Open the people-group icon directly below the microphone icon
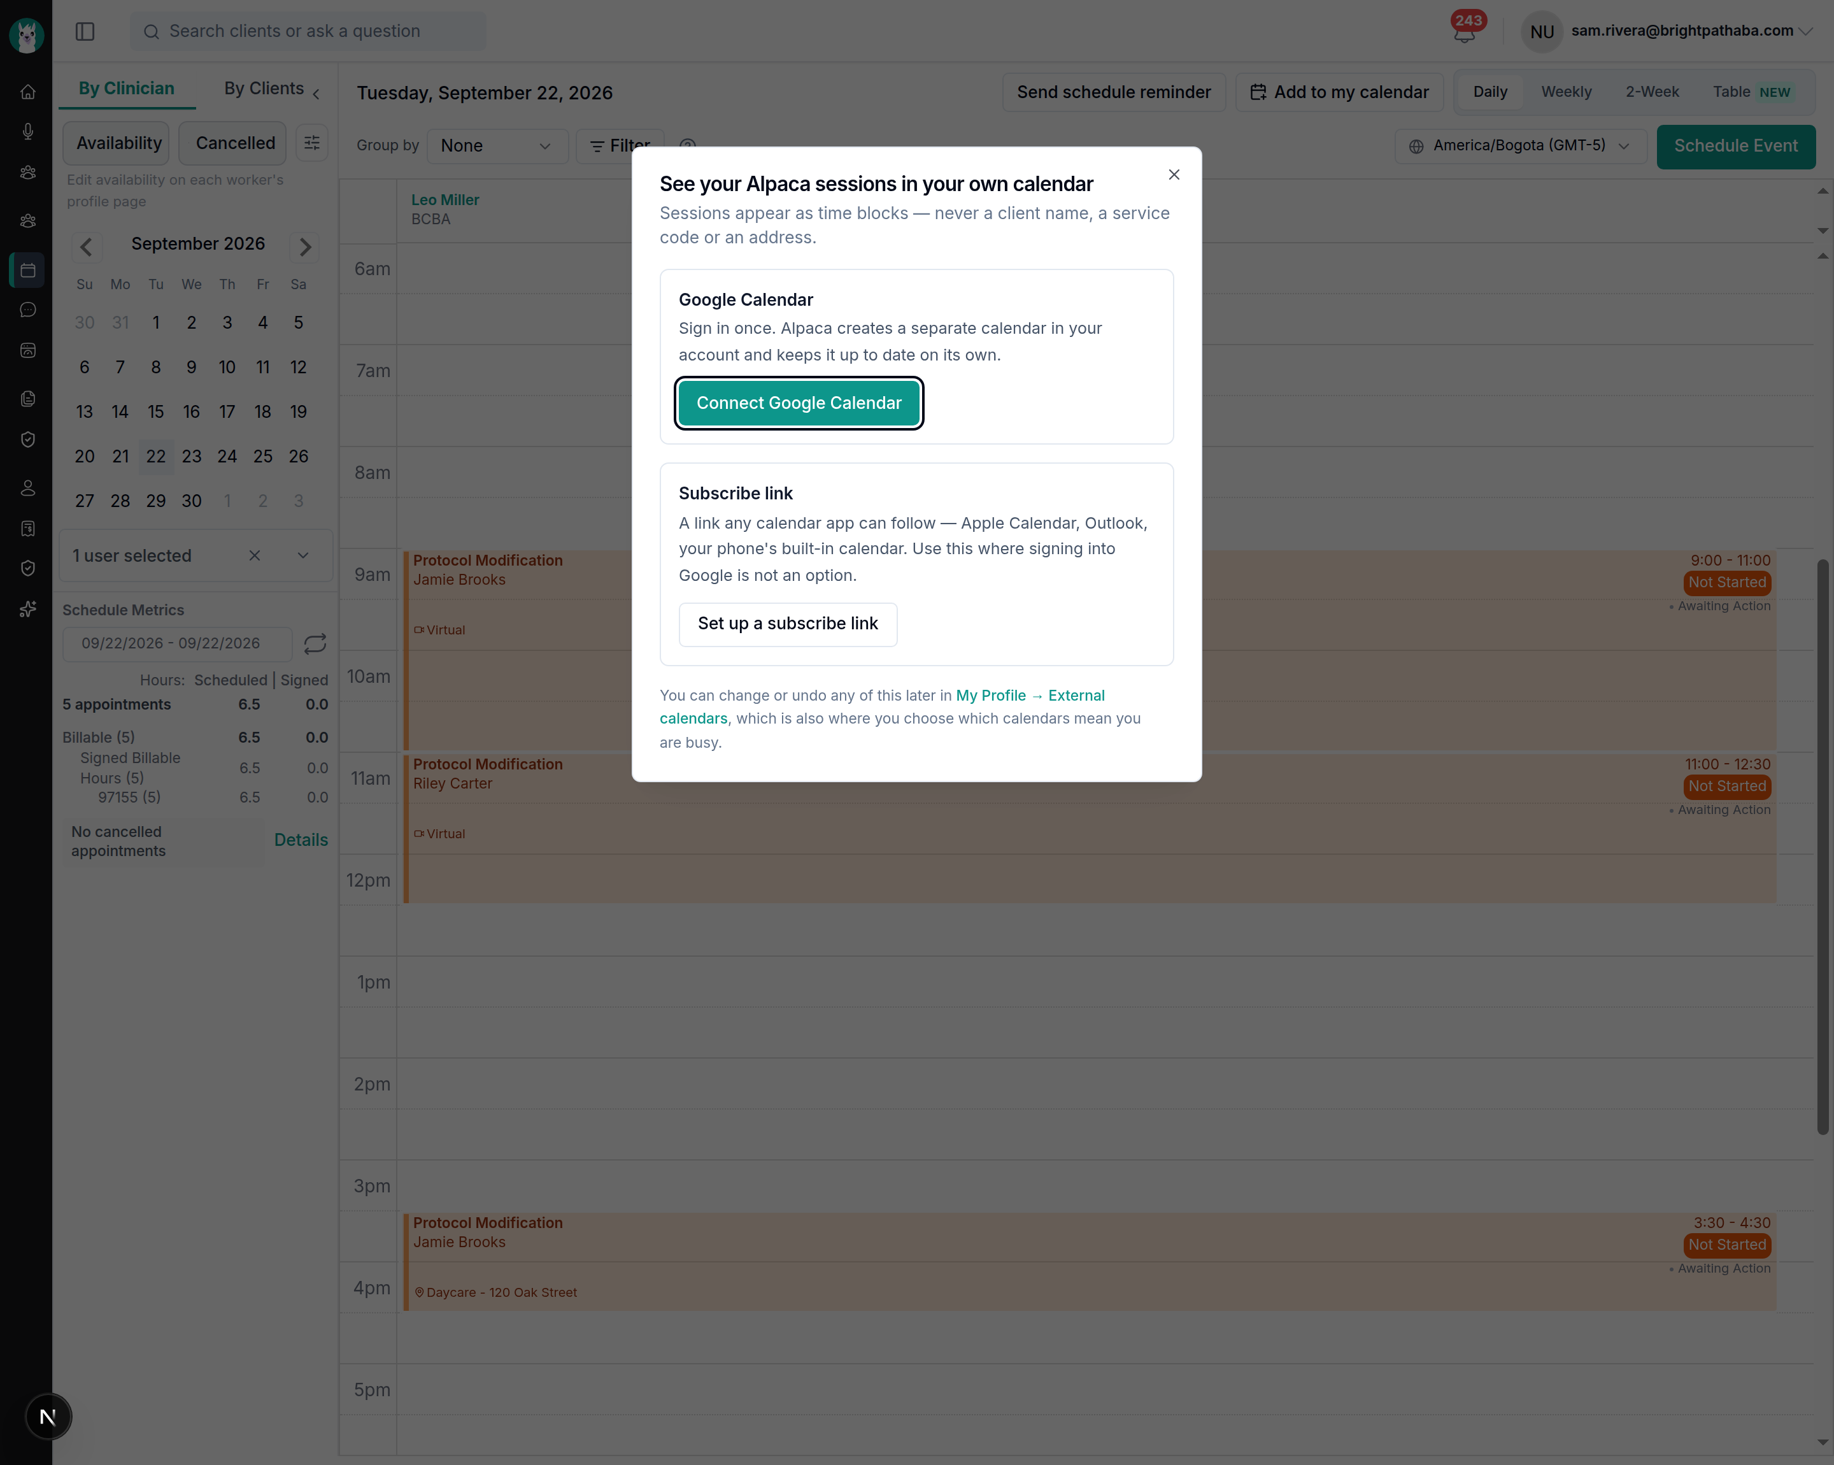Image resolution: width=1834 pixels, height=1465 pixels. click(x=27, y=173)
